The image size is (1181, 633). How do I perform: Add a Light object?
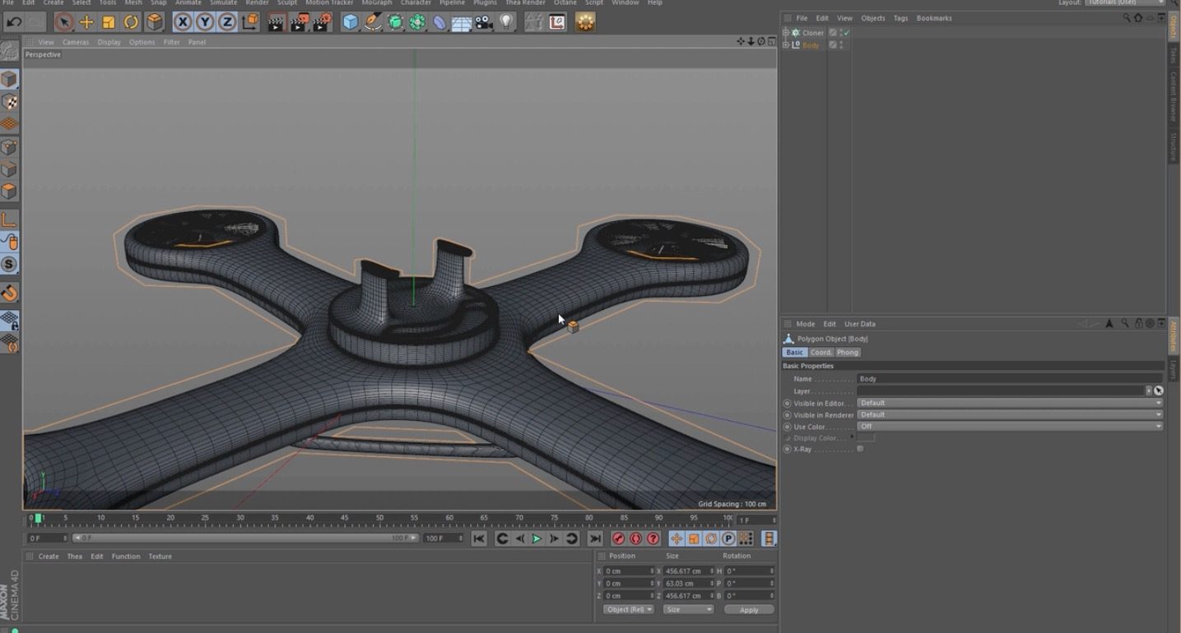(x=507, y=22)
